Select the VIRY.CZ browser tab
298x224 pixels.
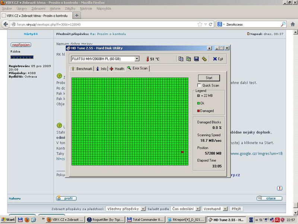(x=37, y=16)
